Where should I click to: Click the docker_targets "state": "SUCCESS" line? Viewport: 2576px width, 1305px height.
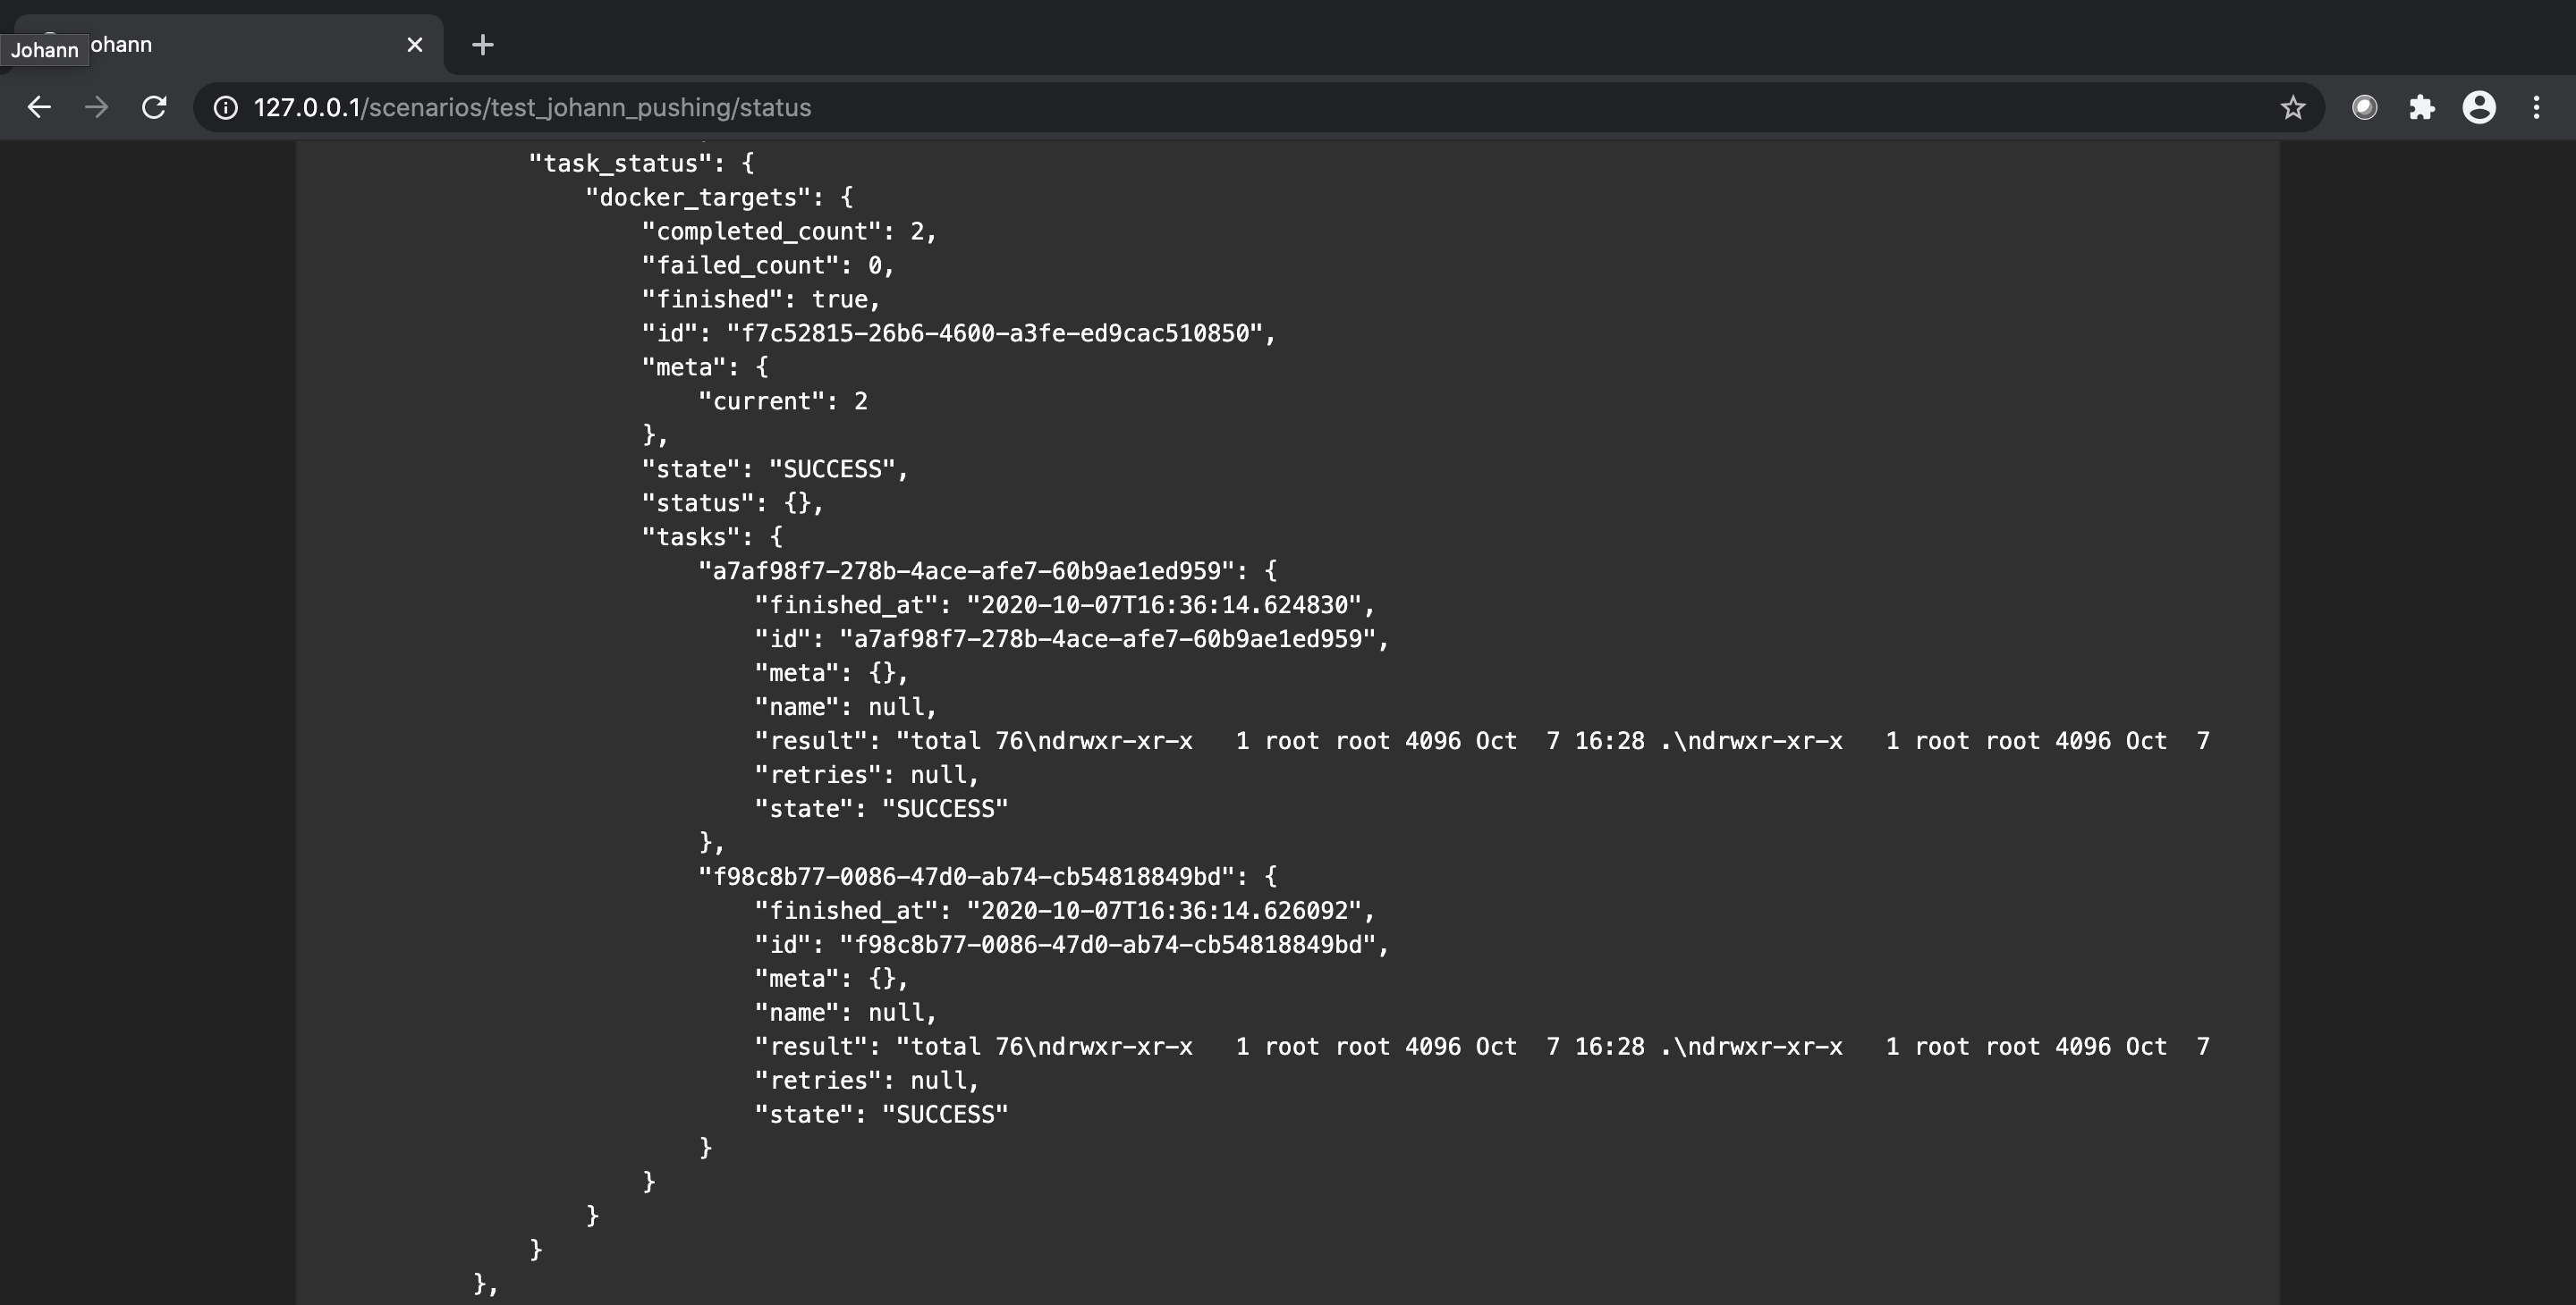coord(775,468)
